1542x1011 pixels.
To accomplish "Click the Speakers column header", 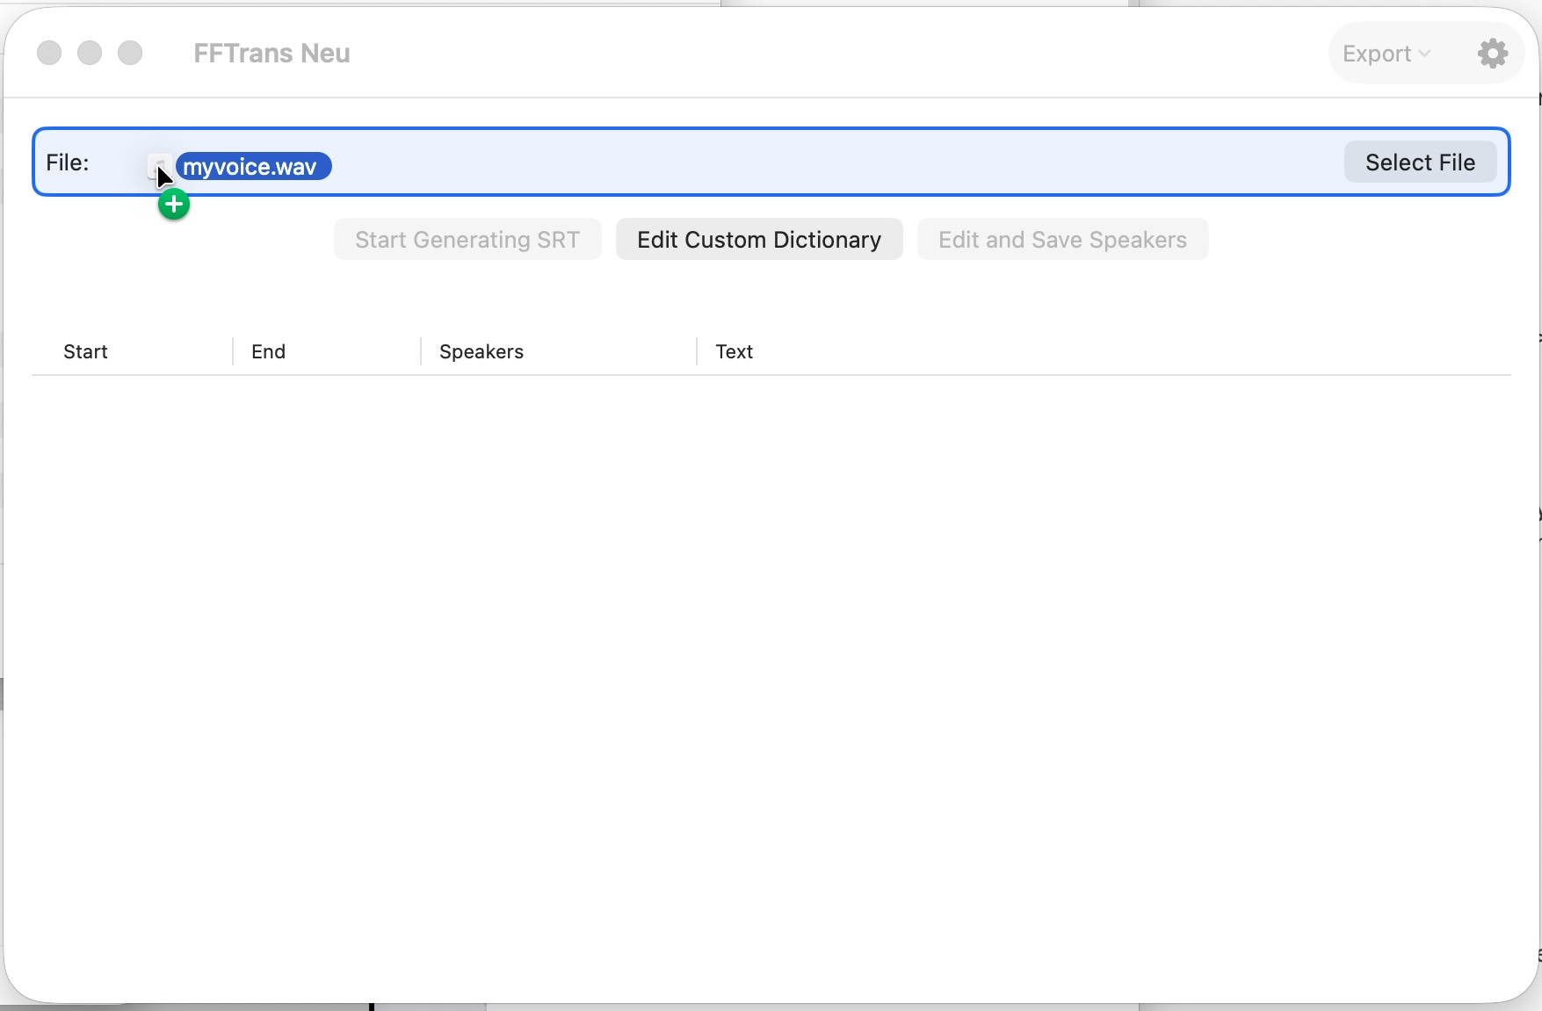I will [481, 351].
